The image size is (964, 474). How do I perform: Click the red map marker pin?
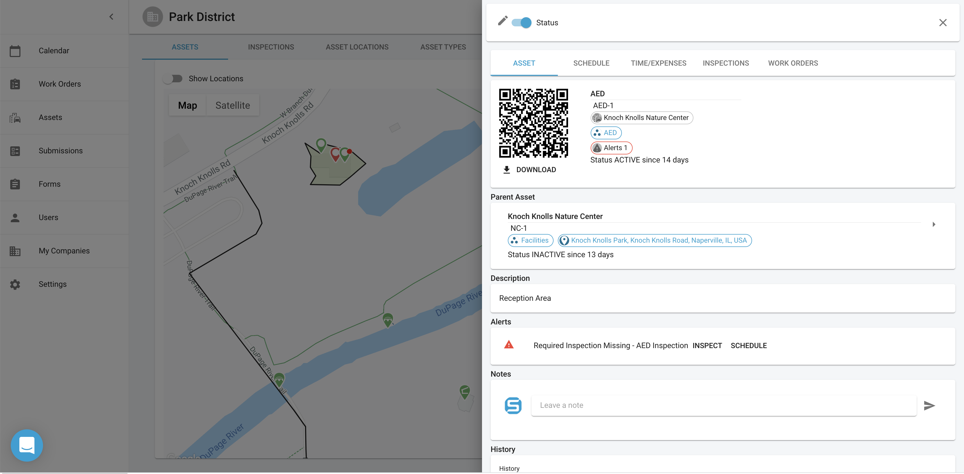335,154
